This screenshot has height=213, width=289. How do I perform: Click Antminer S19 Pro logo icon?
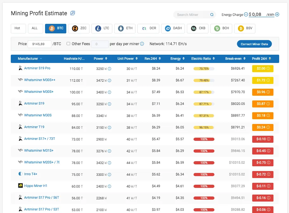[20, 68]
